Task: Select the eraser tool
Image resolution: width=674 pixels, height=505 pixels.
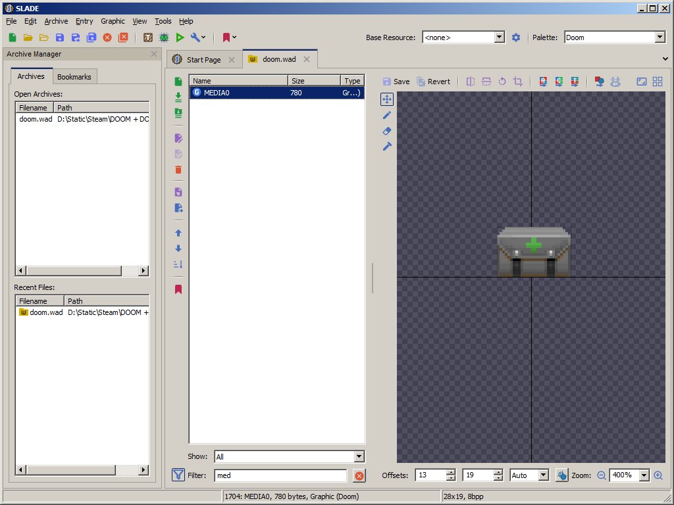Action: click(x=387, y=131)
